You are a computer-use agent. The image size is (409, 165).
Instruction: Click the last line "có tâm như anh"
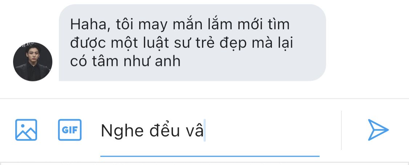[x=125, y=62]
